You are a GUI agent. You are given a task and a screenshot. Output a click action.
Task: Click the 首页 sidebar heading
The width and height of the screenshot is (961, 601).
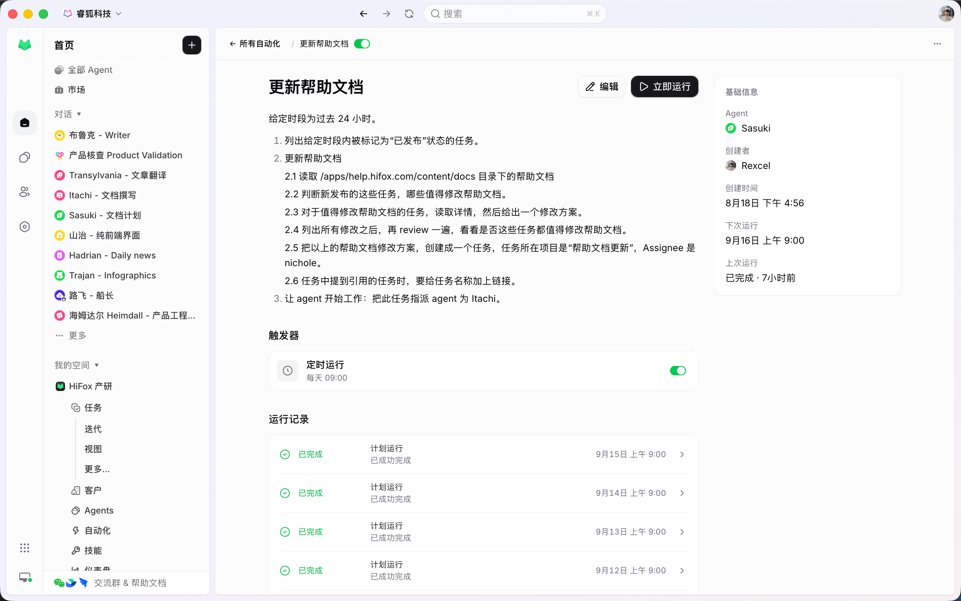click(64, 45)
